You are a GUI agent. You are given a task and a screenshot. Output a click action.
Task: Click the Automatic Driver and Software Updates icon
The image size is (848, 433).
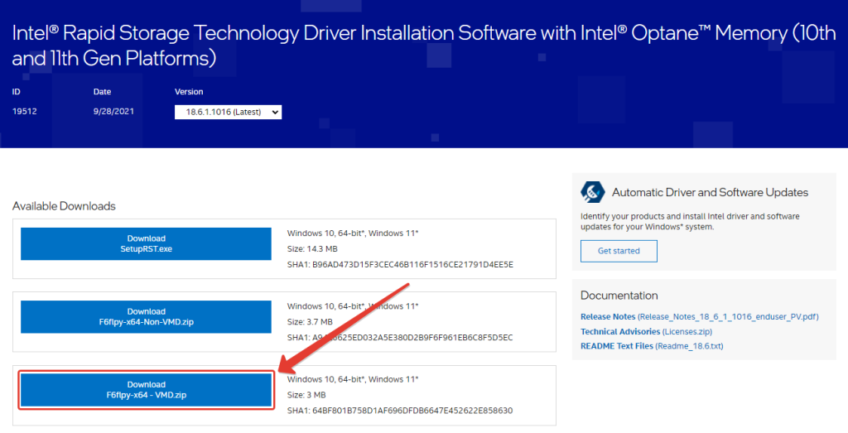(593, 192)
